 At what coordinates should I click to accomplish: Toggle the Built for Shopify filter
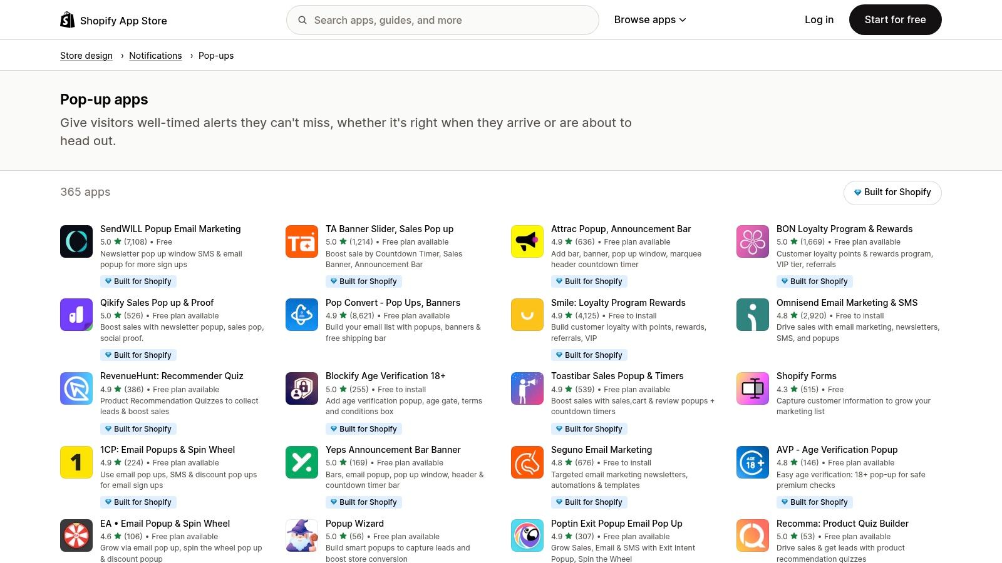(892, 192)
